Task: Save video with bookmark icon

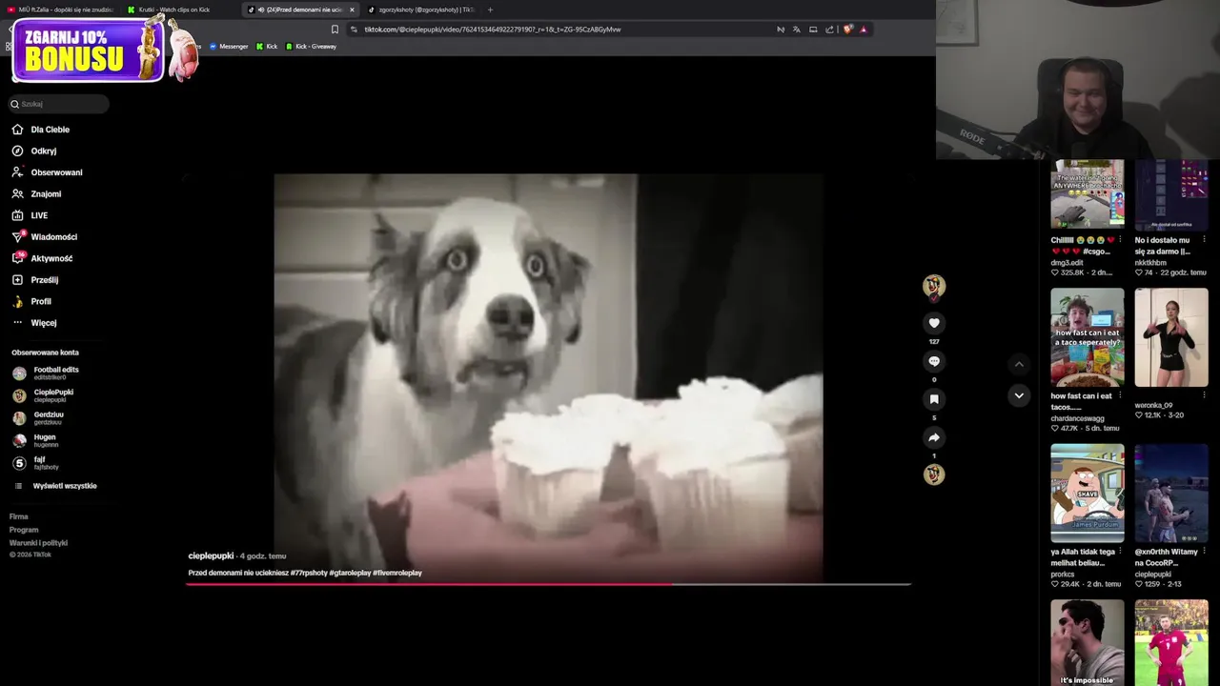Action: (x=934, y=399)
